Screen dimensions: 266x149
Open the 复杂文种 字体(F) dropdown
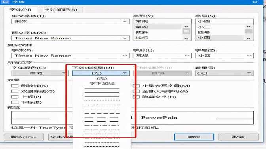coord(70,56)
